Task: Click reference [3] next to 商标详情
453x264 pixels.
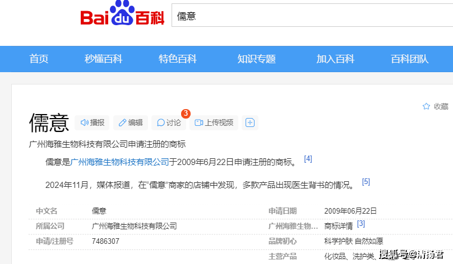Action: pos(360,224)
